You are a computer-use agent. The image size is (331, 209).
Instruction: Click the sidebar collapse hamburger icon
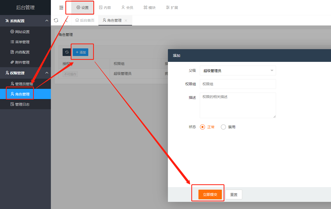click(x=61, y=8)
